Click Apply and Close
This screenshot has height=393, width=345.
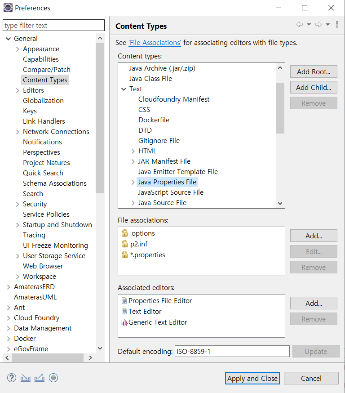pyautogui.click(x=252, y=378)
